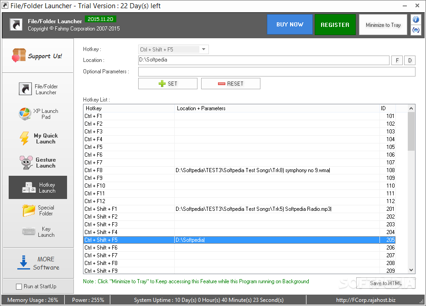Select the Ctrl + F8 row

pyautogui.click(x=239, y=170)
